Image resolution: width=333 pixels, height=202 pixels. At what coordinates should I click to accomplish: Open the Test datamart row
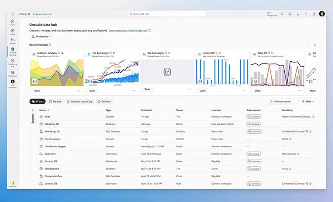coord(177,169)
